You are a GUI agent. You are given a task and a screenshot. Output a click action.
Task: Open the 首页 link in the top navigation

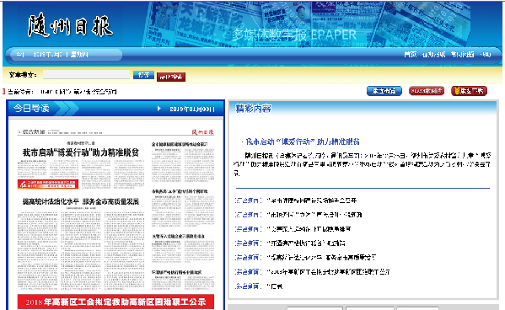411,55
